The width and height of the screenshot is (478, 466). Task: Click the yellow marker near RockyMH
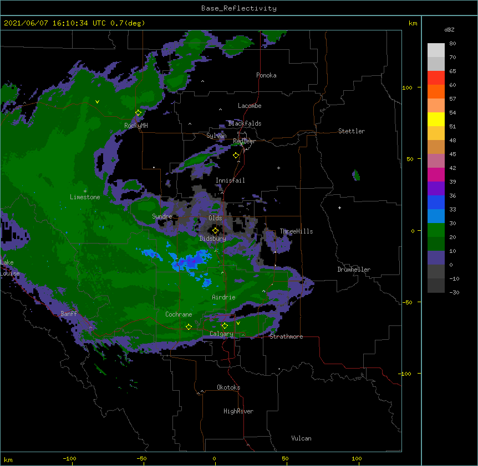point(139,113)
